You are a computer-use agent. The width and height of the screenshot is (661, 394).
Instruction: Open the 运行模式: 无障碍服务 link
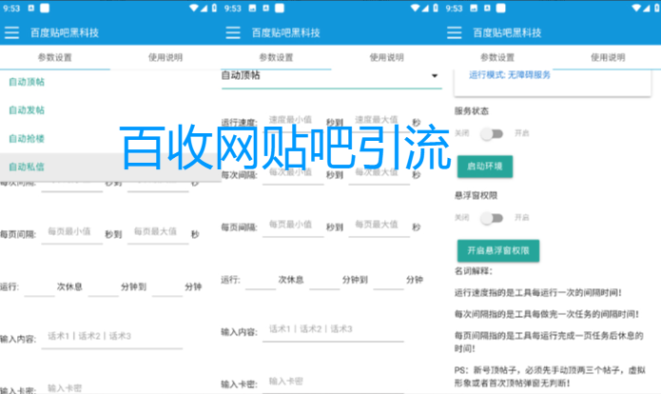pos(510,75)
